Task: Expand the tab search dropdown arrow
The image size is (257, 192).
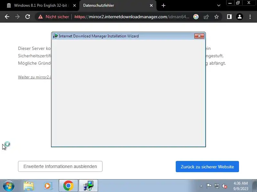Action: tap(219, 5)
